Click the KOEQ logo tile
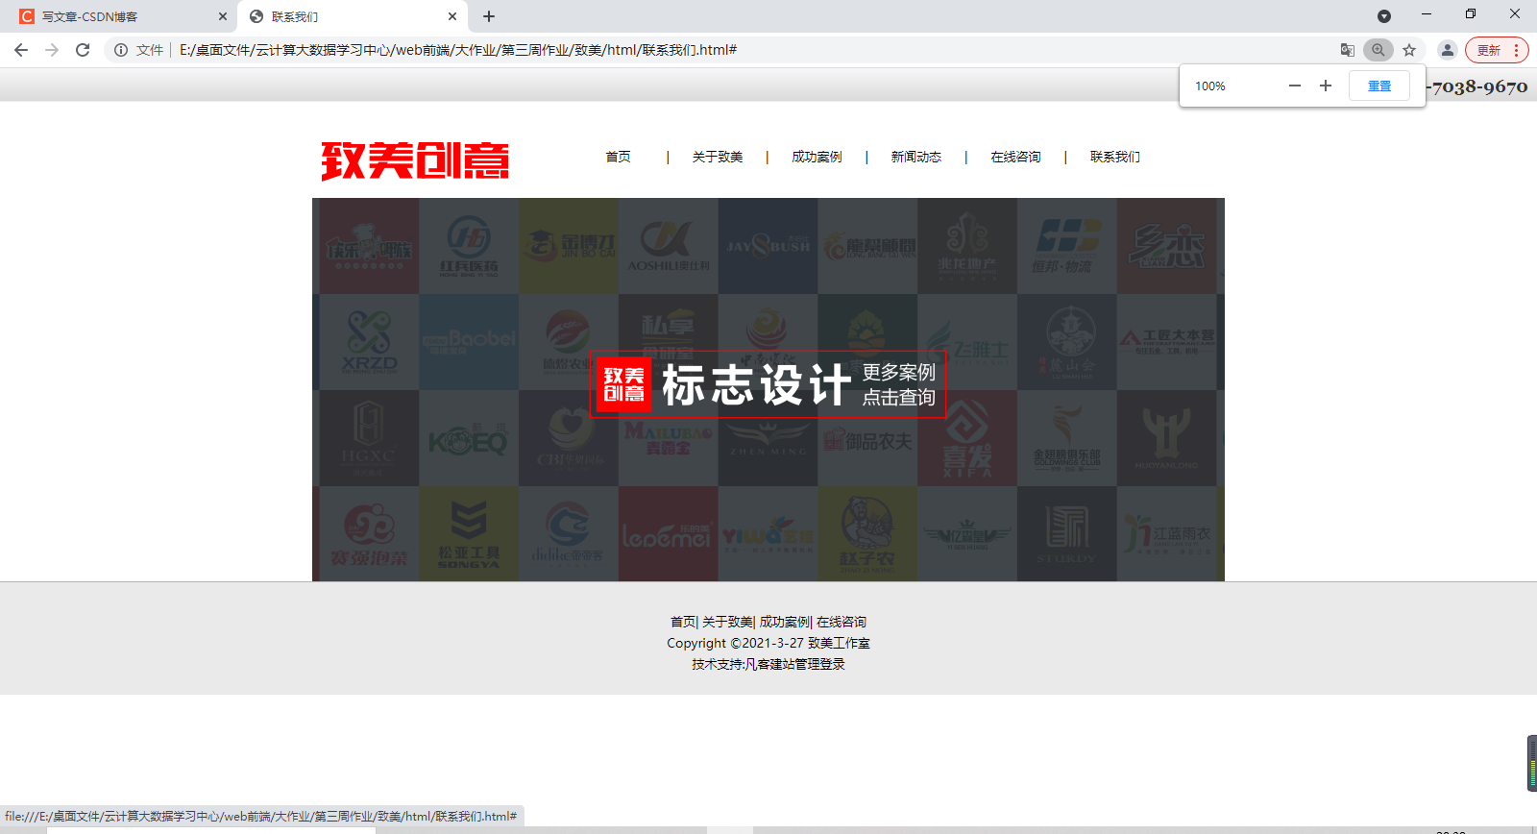 pos(469,438)
